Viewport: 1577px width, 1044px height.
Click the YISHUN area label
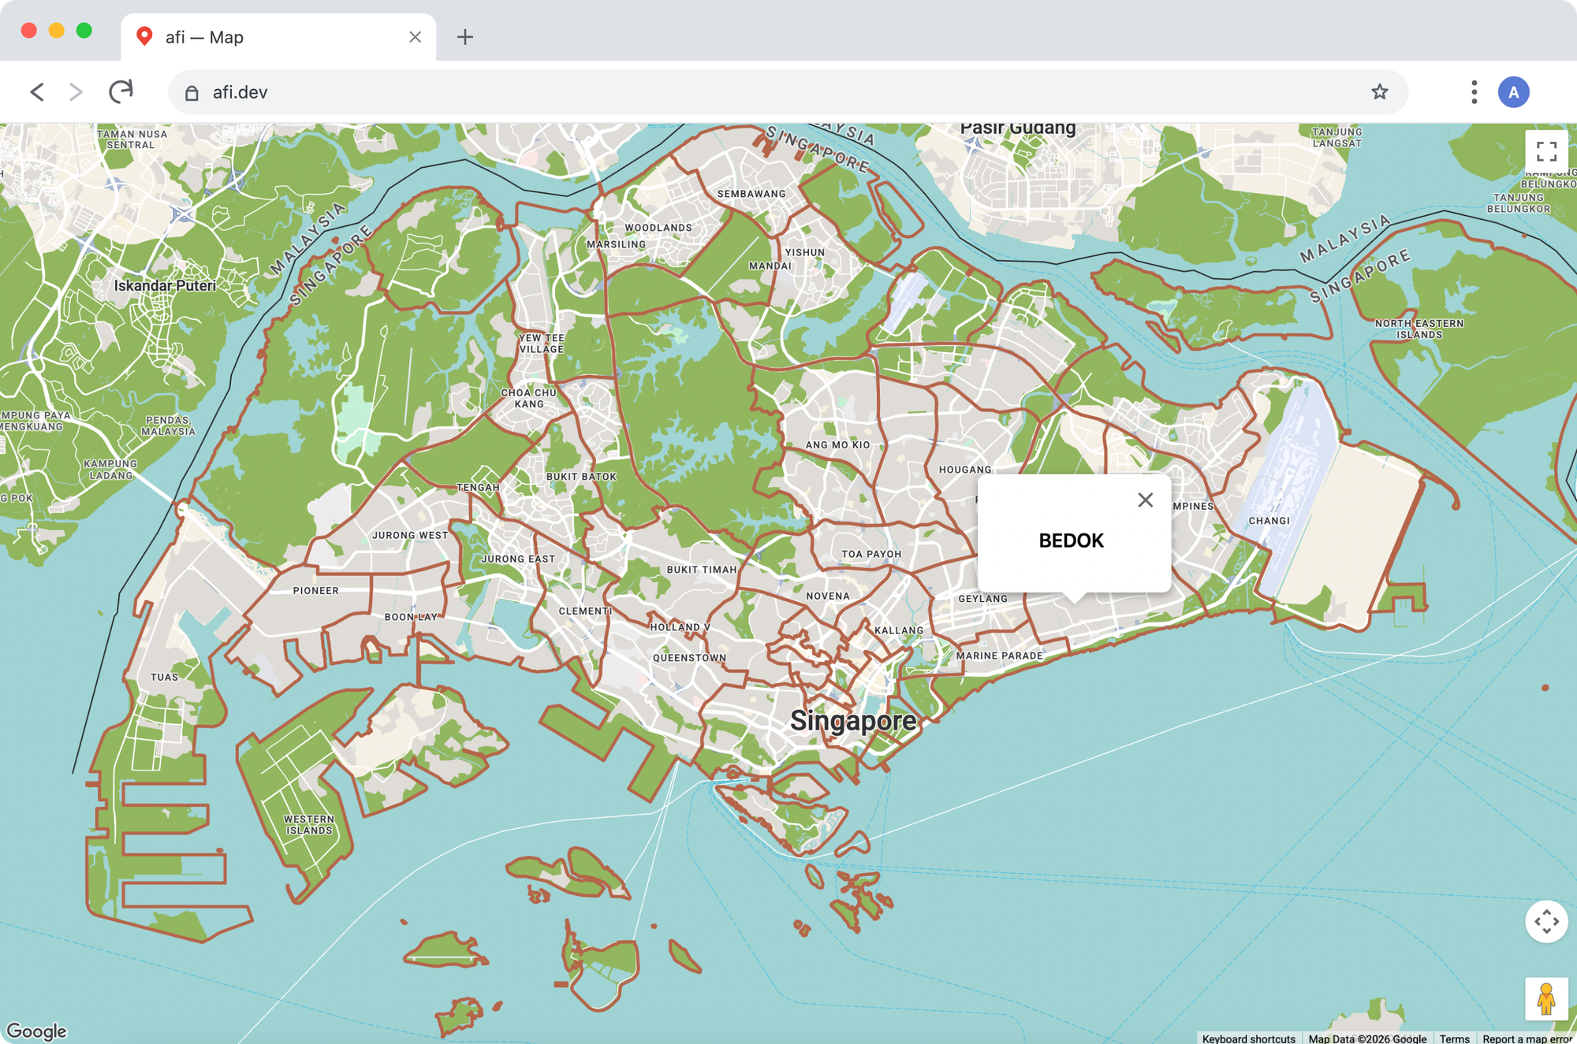tap(805, 252)
